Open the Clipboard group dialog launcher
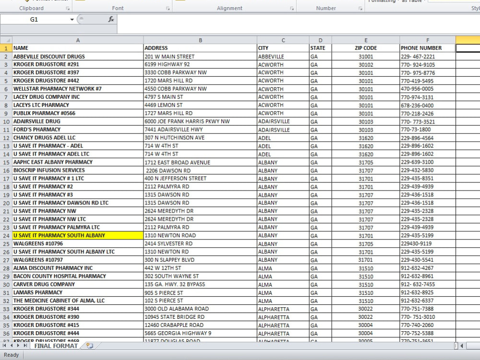Image resolution: width=480 pixels, height=360 pixels. 68,9
